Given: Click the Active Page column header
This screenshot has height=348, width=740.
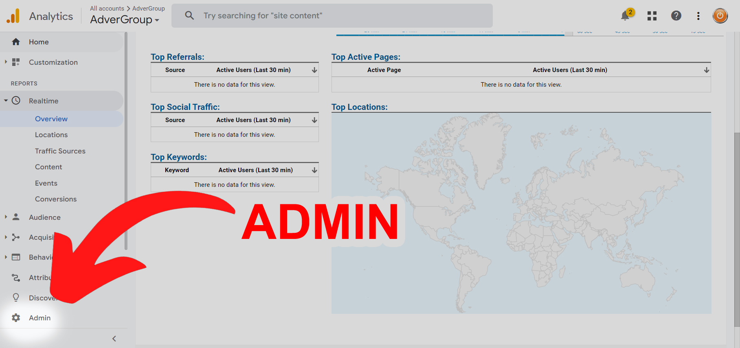Looking at the screenshot, I should coord(384,70).
